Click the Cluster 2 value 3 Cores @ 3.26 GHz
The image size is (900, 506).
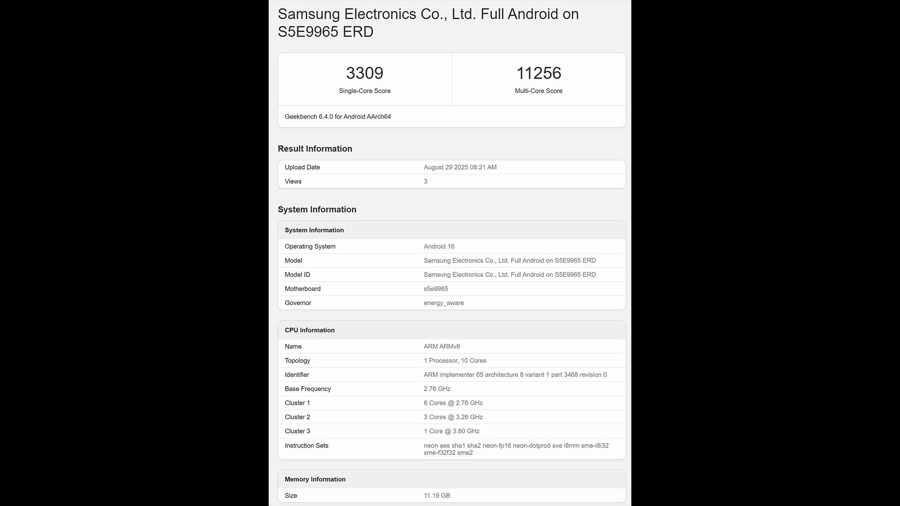pos(453,417)
